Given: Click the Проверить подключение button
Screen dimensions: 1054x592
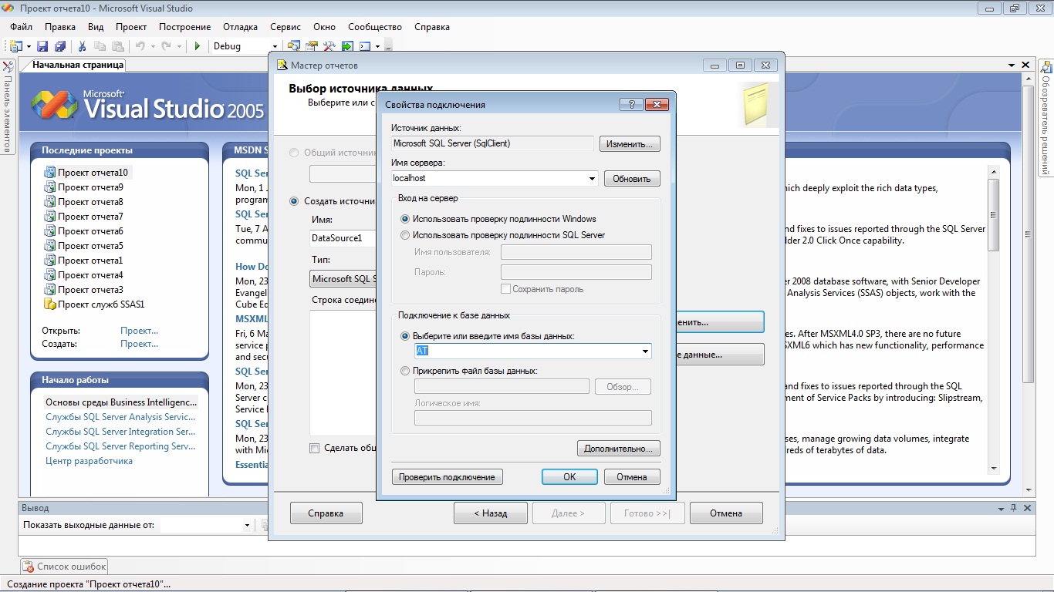Looking at the screenshot, I should [448, 477].
